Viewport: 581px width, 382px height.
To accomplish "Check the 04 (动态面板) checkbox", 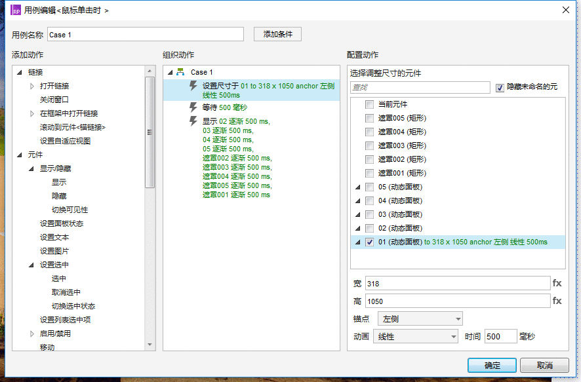I will point(369,201).
